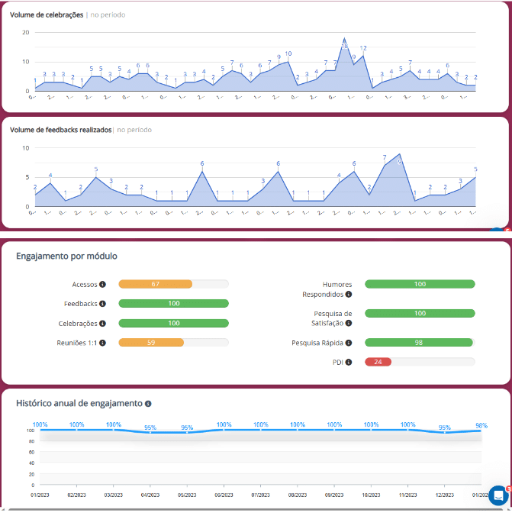Click the 01/2023 100% point in engagement history
This screenshot has width=512, height=513.
click(x=40, y=430)
